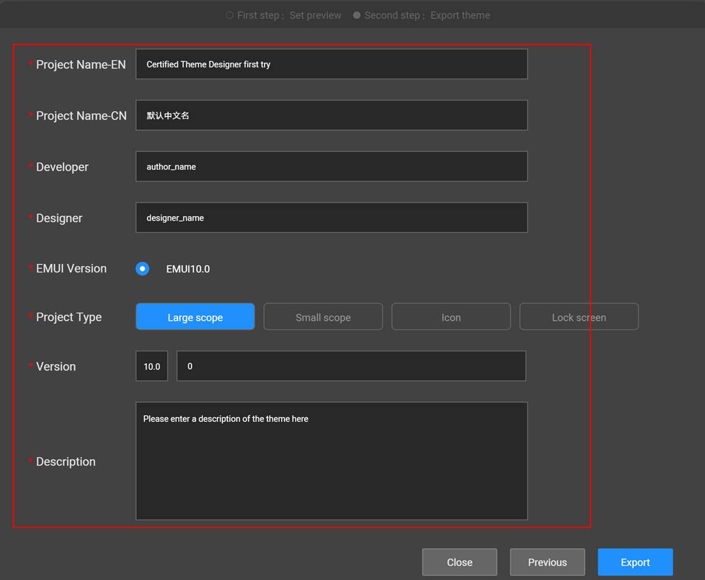The width and height of the screenshot is (705, 580).
Task: Pick the Lock screen project type
Action: [x=579, y=317]
